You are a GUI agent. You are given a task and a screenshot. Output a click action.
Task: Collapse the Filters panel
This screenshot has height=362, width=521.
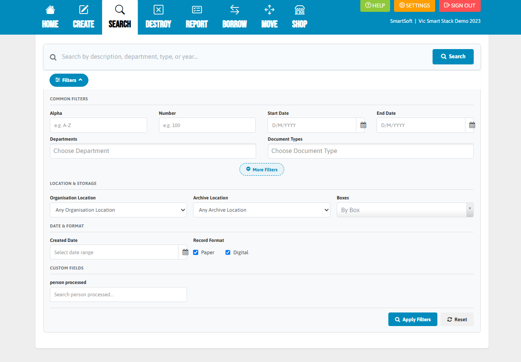click(69, 80)
